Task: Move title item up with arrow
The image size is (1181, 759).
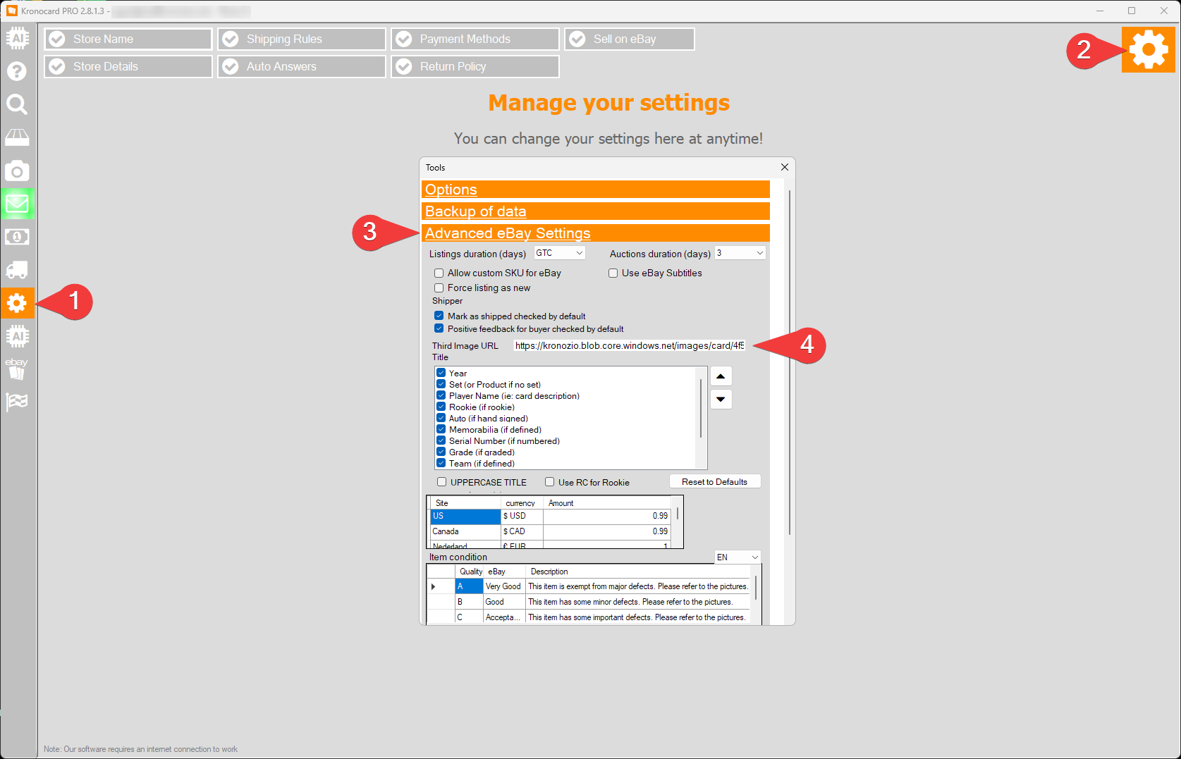Action: point(721,376)
